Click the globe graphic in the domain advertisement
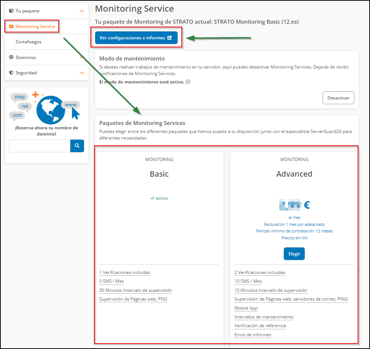 (51, 109)
